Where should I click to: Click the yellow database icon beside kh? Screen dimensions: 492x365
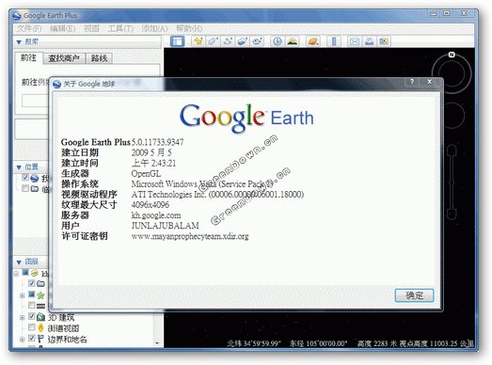tap(35, 273)
